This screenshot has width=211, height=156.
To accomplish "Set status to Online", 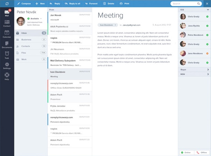I will coord(186,152).
